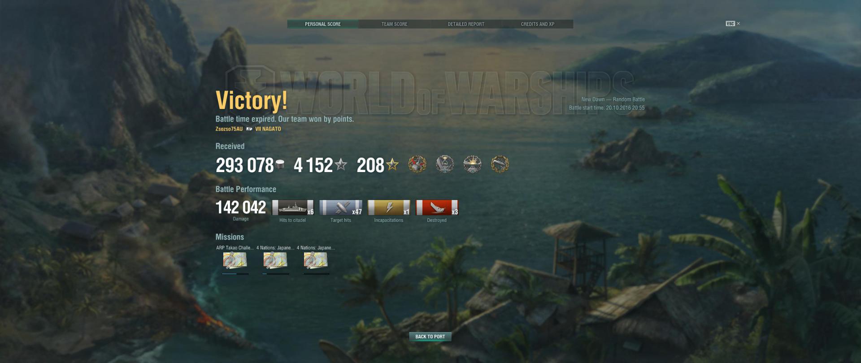Image resolution: width=861 pixels, height=363 pixels.
Task: Click ARP Takao mission progress bar
Action: (x=235, y=273)
